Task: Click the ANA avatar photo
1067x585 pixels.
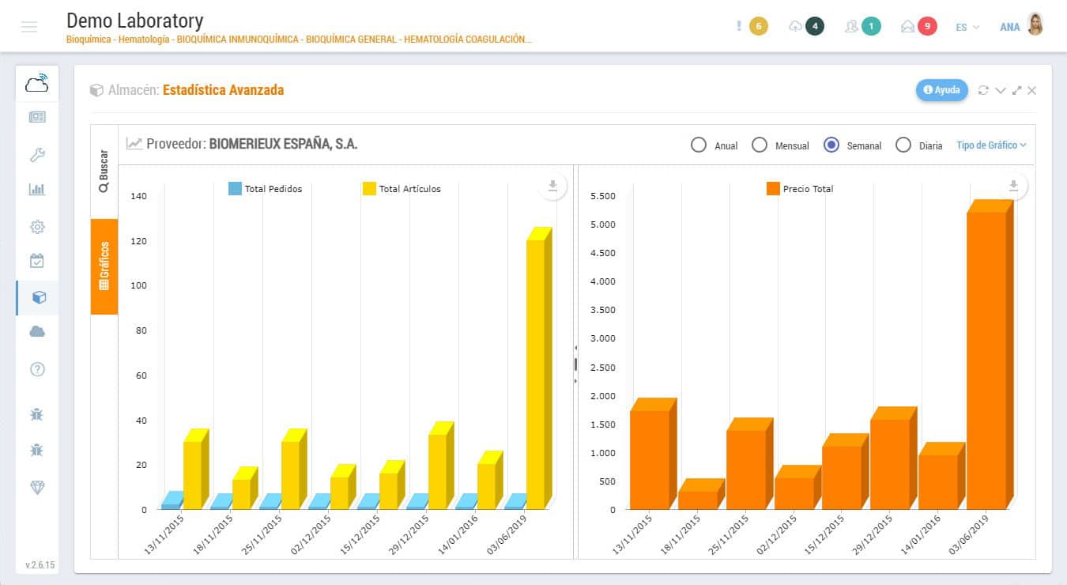Action: (x=1035, y=25)
